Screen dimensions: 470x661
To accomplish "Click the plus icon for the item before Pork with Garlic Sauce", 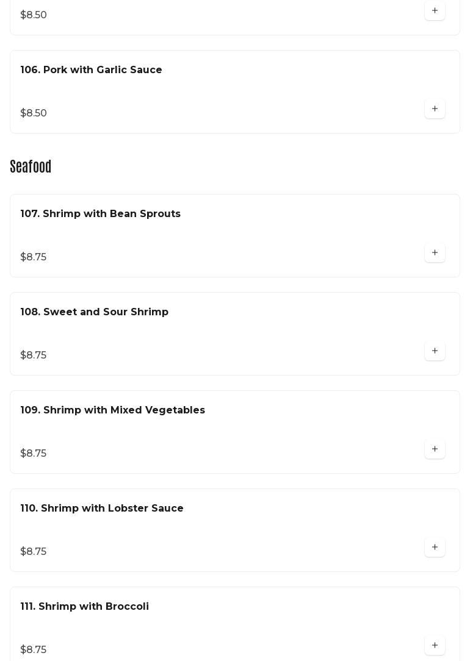I will 435,10.
